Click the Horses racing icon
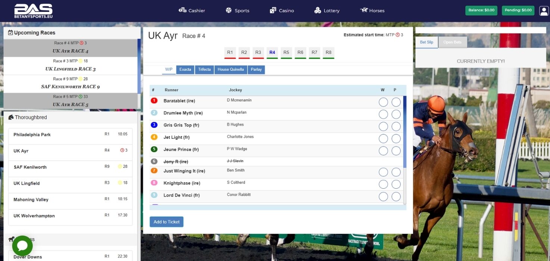 click(x=364, y=10)
